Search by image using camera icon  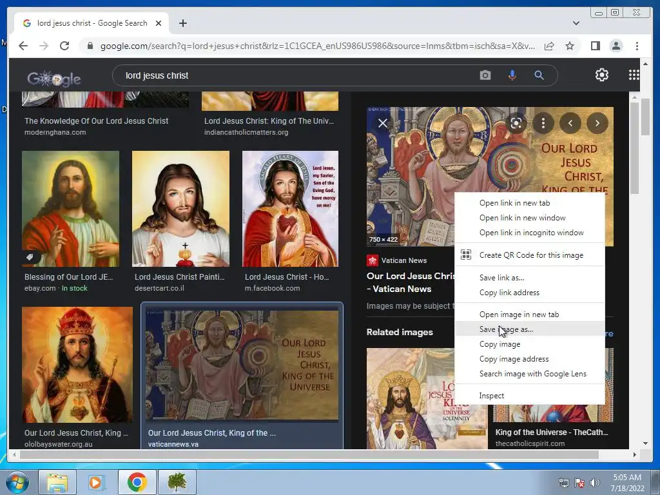pos(485,75)
